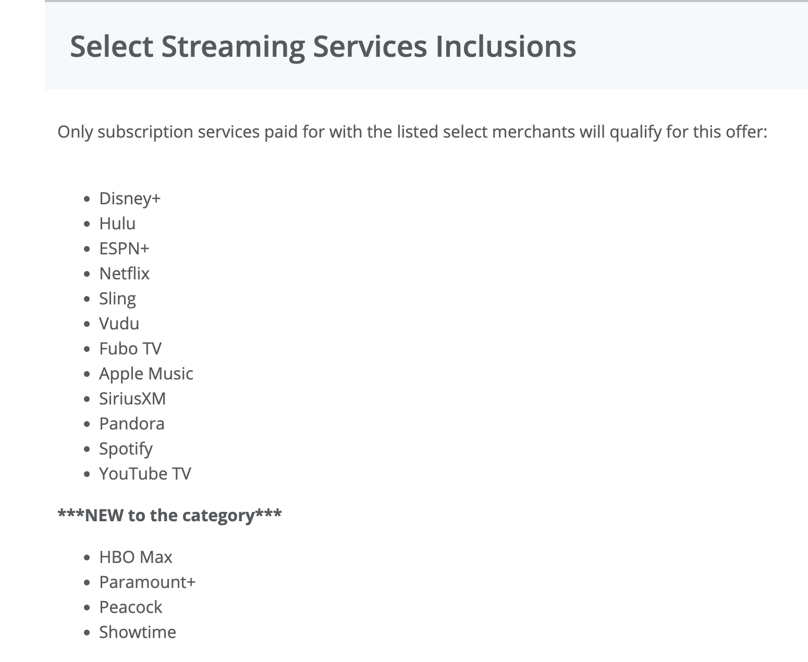Click on Pandora in the list
The image size is (808, 662).
pos(131,424)
